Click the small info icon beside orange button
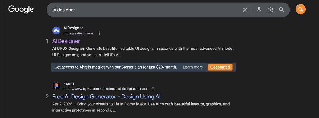Screen dimensions: 319x118 click(x=306, y=5)
